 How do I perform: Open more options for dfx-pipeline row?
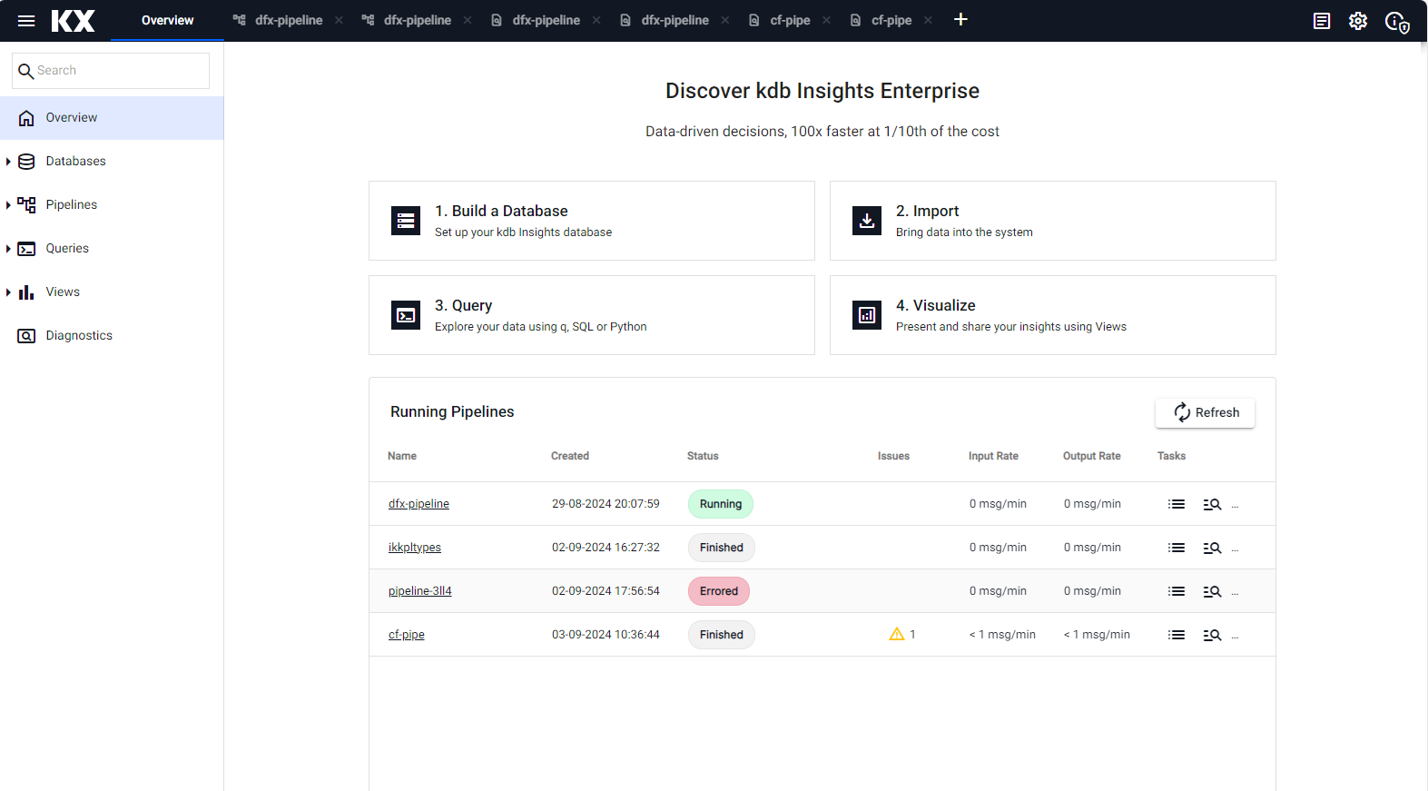[1235, 506]
